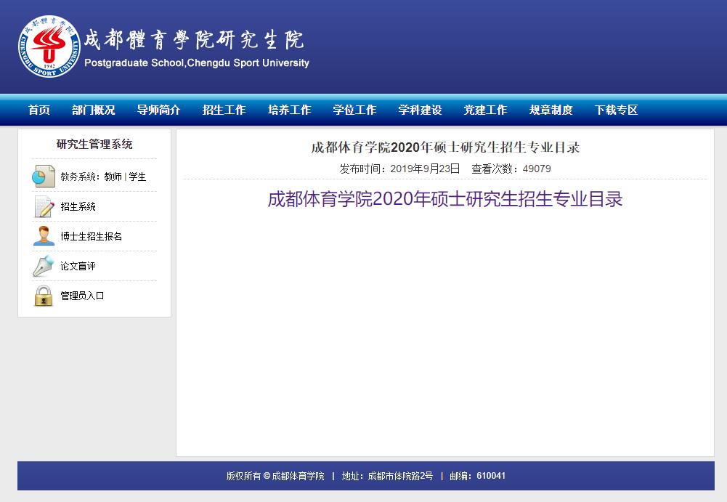
Task: Click the Postgraduate School,Chengdu Sport University subtitle
Action: click(197, 63)
